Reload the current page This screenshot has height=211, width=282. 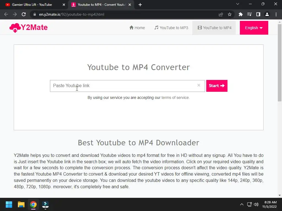tap(24, 14)
